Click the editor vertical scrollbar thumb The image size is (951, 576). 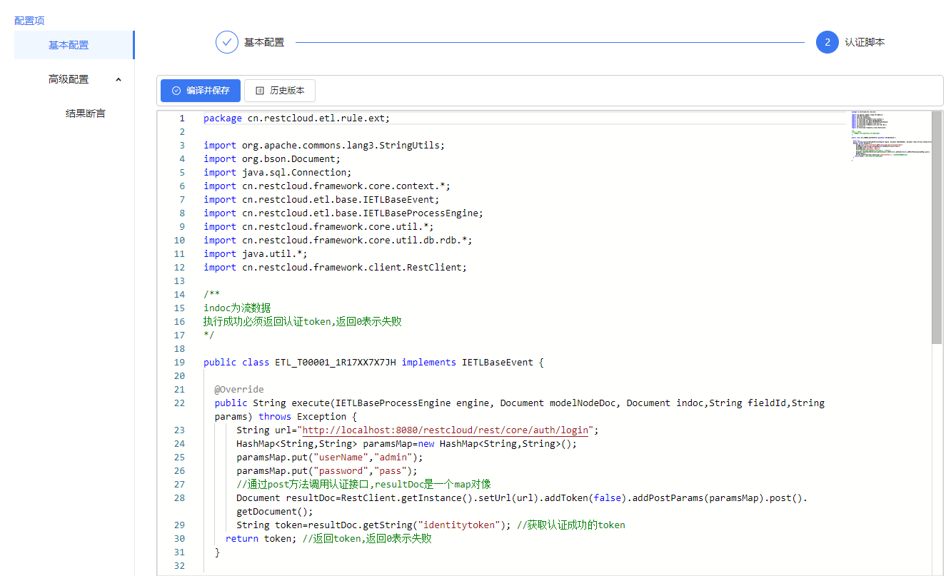[936, 228]
